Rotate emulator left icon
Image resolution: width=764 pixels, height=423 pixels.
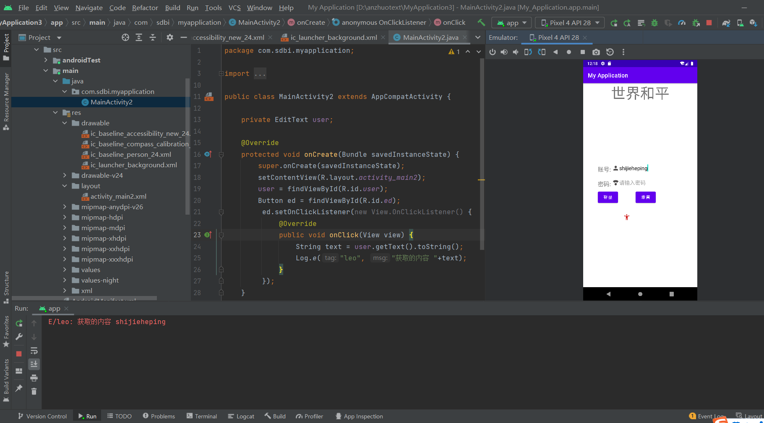[x=528, y=52]
